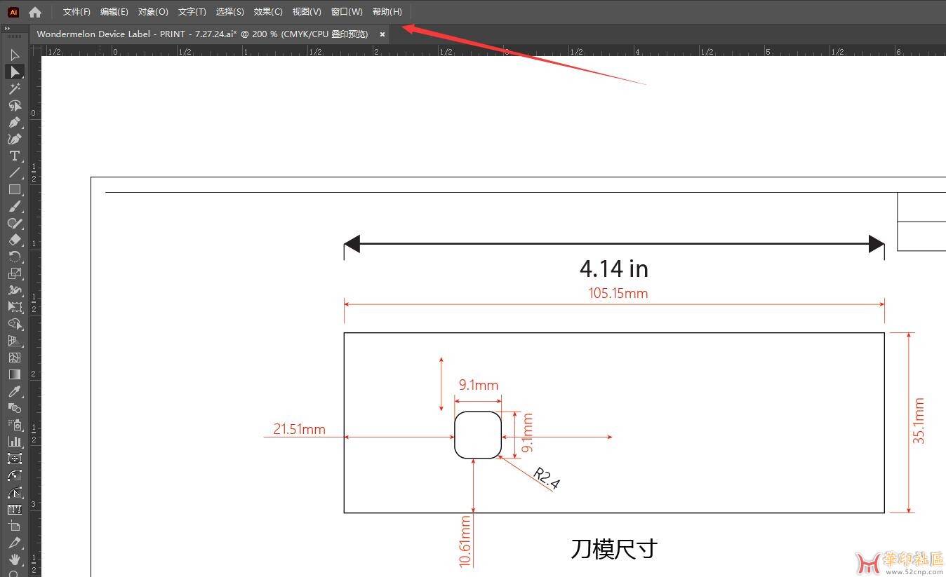Screen dimensions: 946x577
Task: Click the vertical '9.1mm' label beside square
Action: coord(528,432)
